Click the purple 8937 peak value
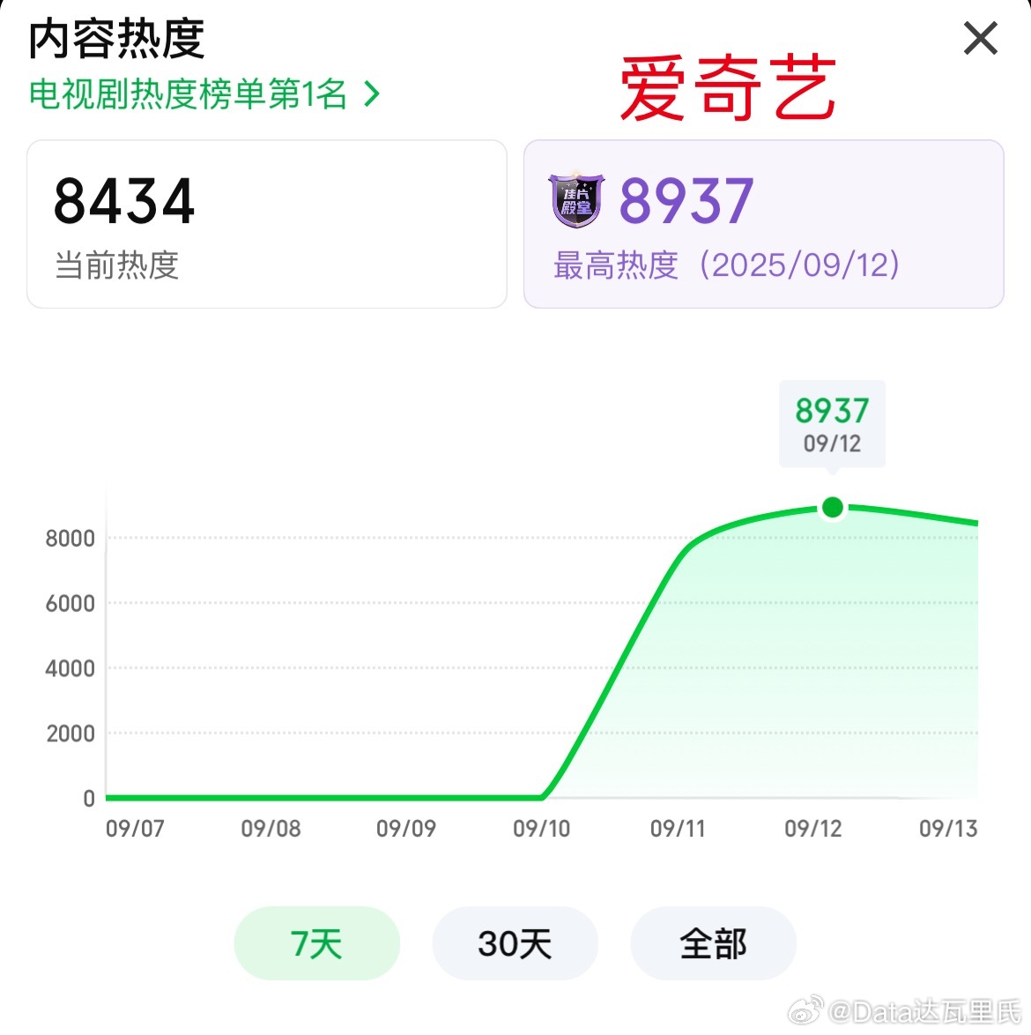1031x1035 pixels. coord(686,201)
